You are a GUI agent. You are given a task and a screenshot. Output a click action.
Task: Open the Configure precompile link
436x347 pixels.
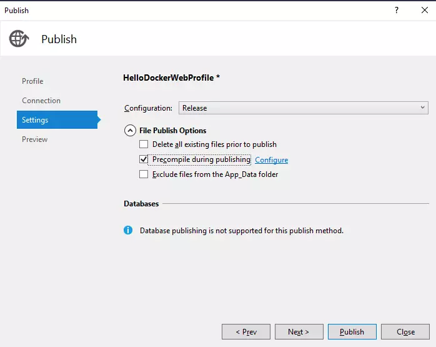click(x=271, y=160)
